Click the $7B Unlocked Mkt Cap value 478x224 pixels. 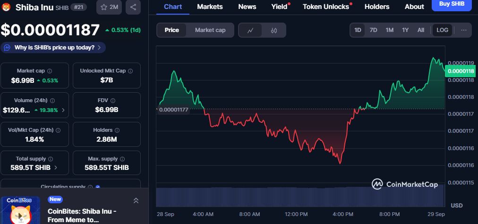tap(107, 80)
